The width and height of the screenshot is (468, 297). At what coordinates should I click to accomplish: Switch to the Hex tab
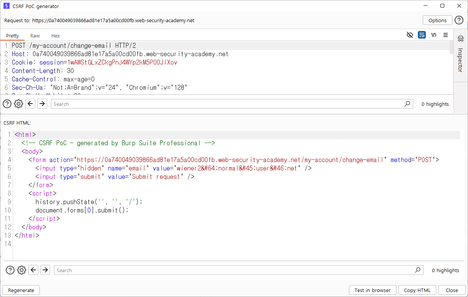pos(56,36)
